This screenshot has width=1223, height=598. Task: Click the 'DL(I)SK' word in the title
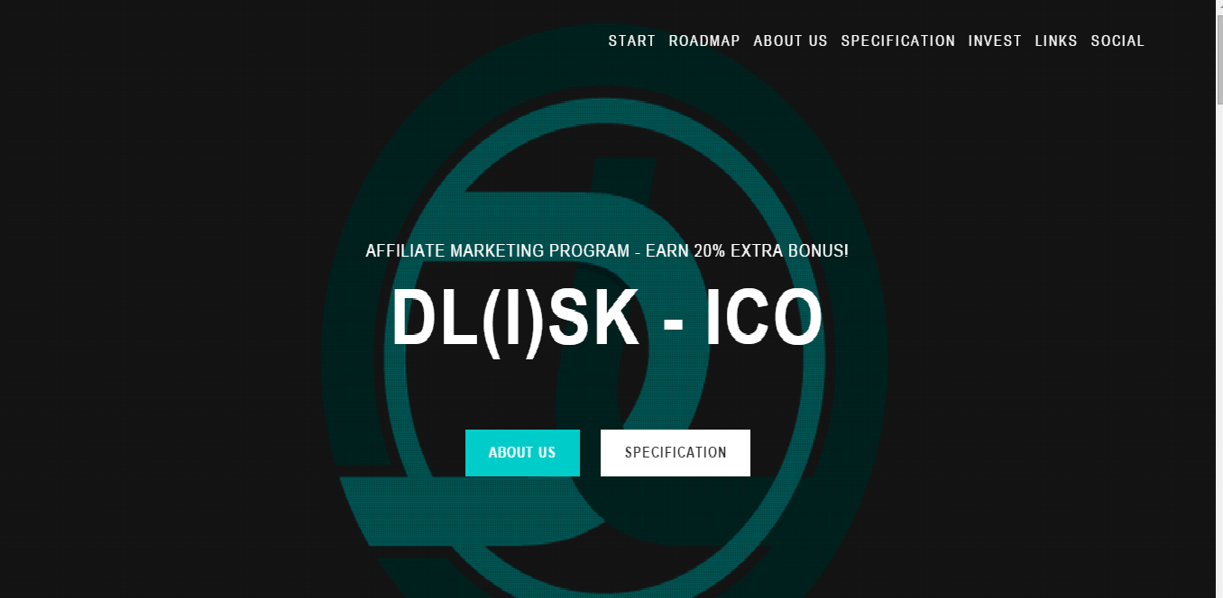(x=516, y=319)
